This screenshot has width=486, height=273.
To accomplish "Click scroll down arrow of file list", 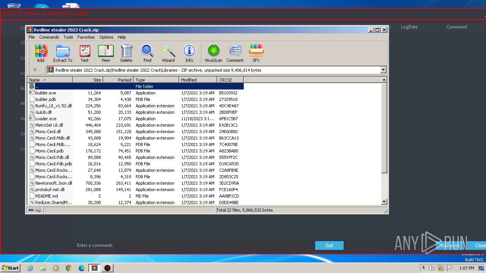I will point(384,202).
